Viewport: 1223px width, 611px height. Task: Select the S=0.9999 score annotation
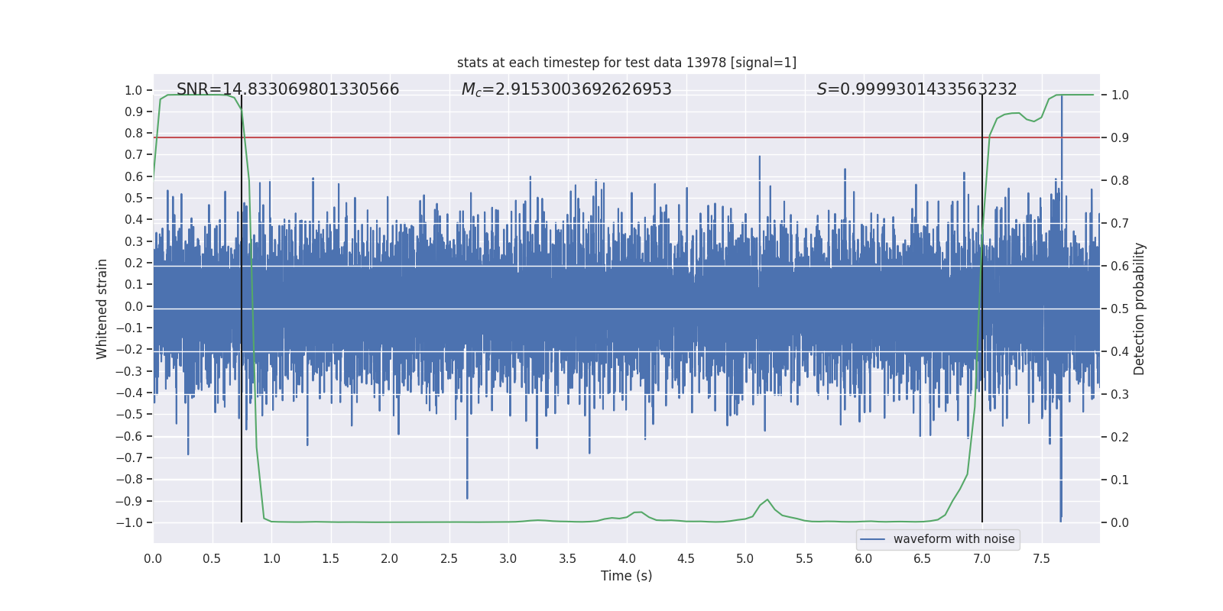916,89
